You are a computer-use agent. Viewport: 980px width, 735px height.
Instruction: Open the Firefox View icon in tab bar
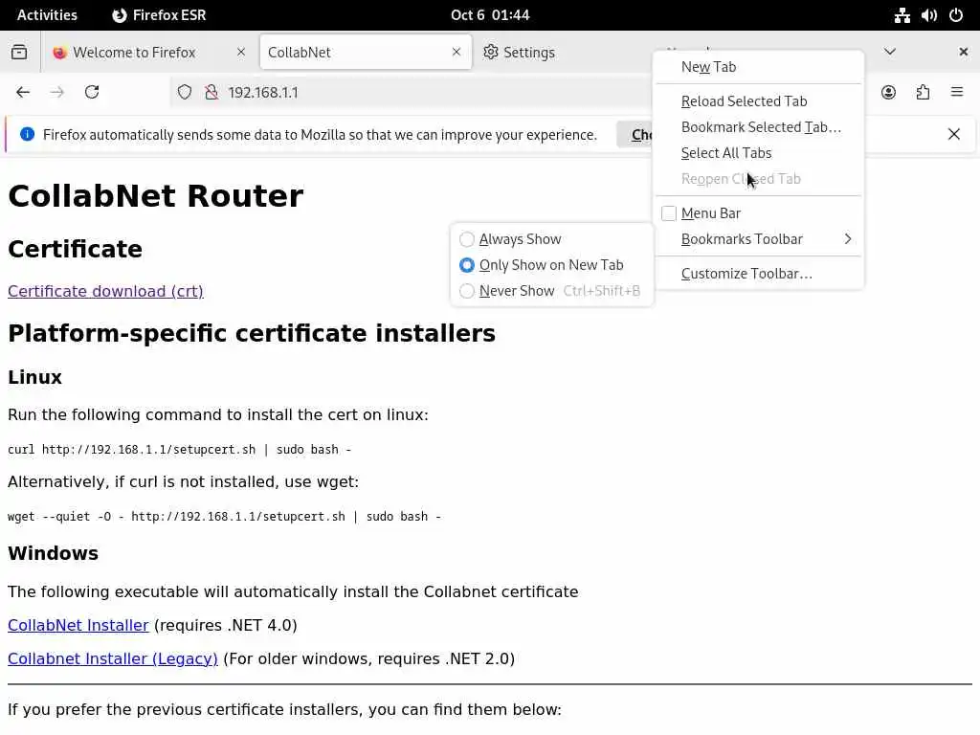[x=19, y=52]
